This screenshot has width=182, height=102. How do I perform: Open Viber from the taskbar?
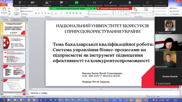click(61, 100)
